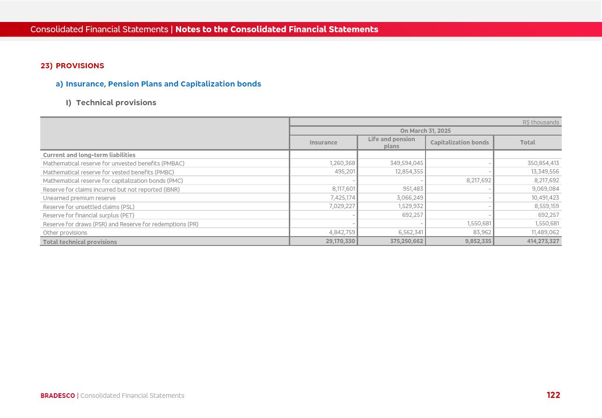This screenshot has height=418, width=602.
Task: Click the BRADESCO footer text
Action: coord(58,396)
